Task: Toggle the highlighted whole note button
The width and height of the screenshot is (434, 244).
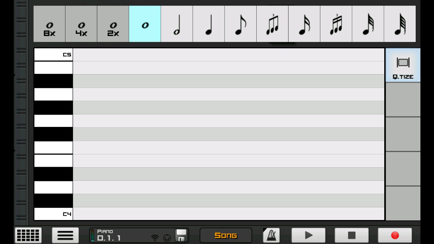Action: point(145,24)
